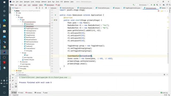Image resolution: width=171 pixels, height=96 pixels.
Task: Open the DemoLesson run configuration dropdown
Action: coord(143,5)
